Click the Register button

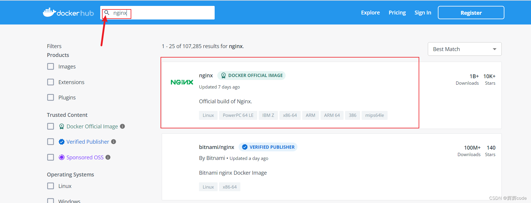tap(471, 13)
